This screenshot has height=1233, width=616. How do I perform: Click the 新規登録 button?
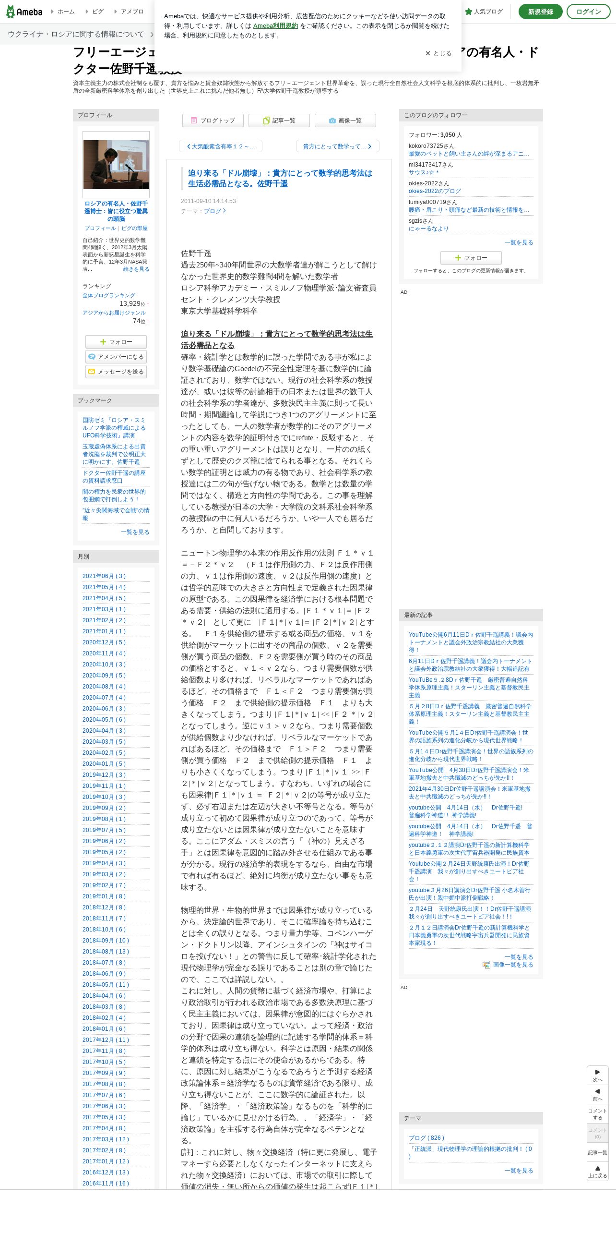540,12
